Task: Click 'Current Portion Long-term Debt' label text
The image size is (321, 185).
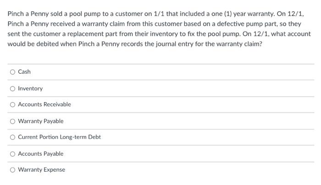Action: click(59, 137)
